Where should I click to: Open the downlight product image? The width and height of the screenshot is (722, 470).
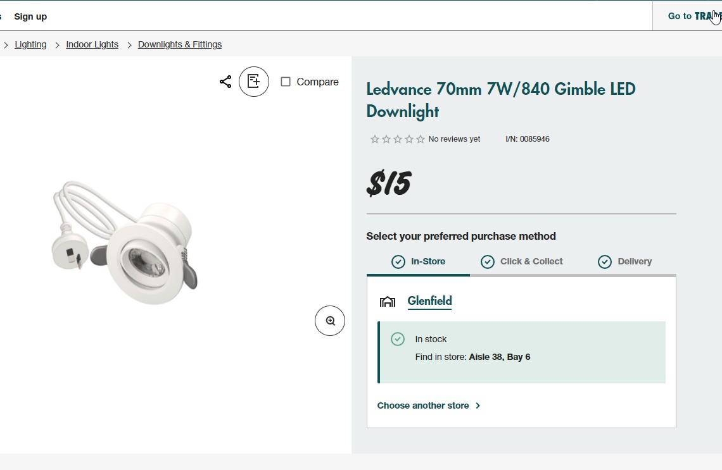click(127, 244)
